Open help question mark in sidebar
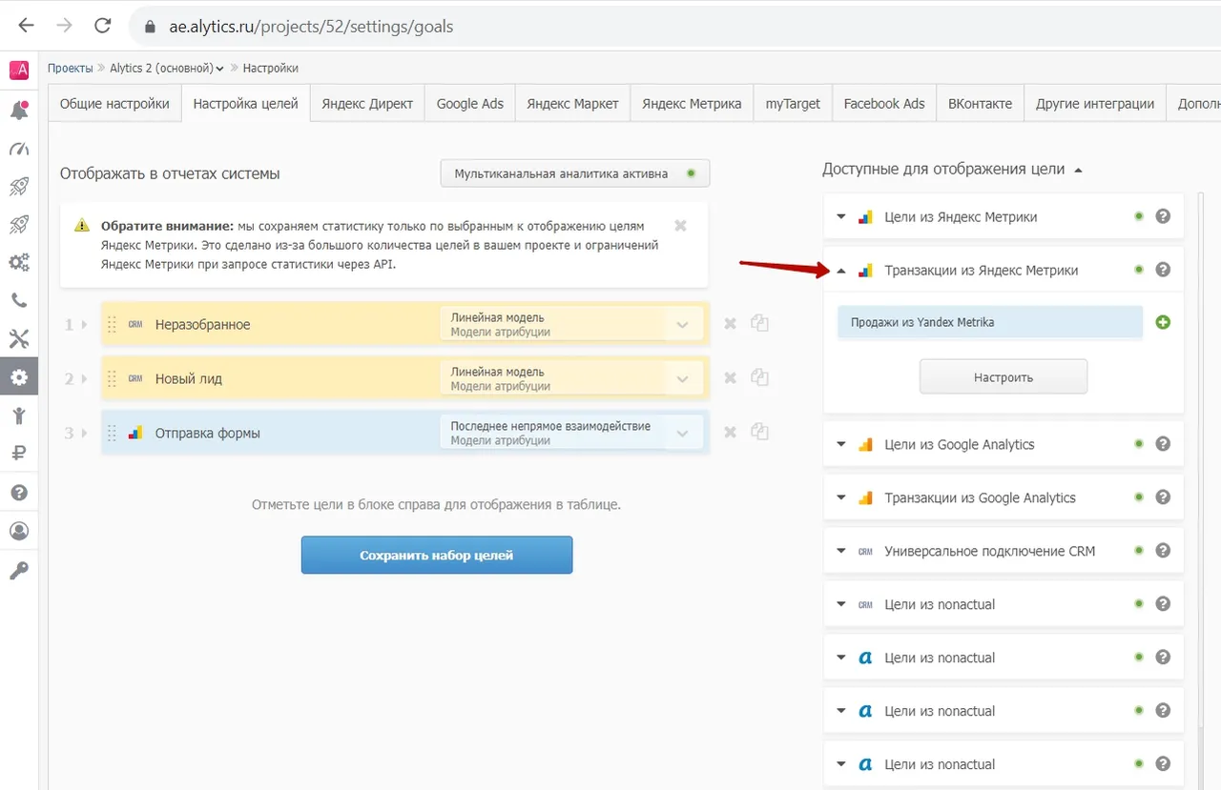The width and height of the screenshot is (1221, 790). tap(19, 493)
